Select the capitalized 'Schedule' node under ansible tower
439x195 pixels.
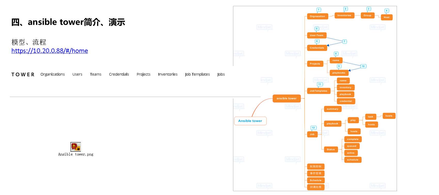point(316,180)
